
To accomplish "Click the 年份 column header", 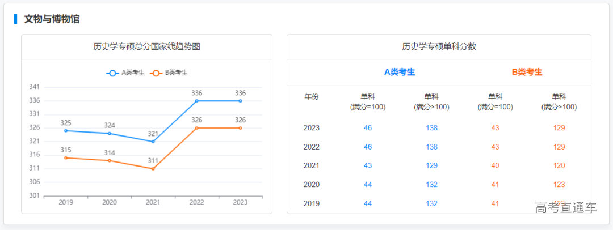I will 312,97.
